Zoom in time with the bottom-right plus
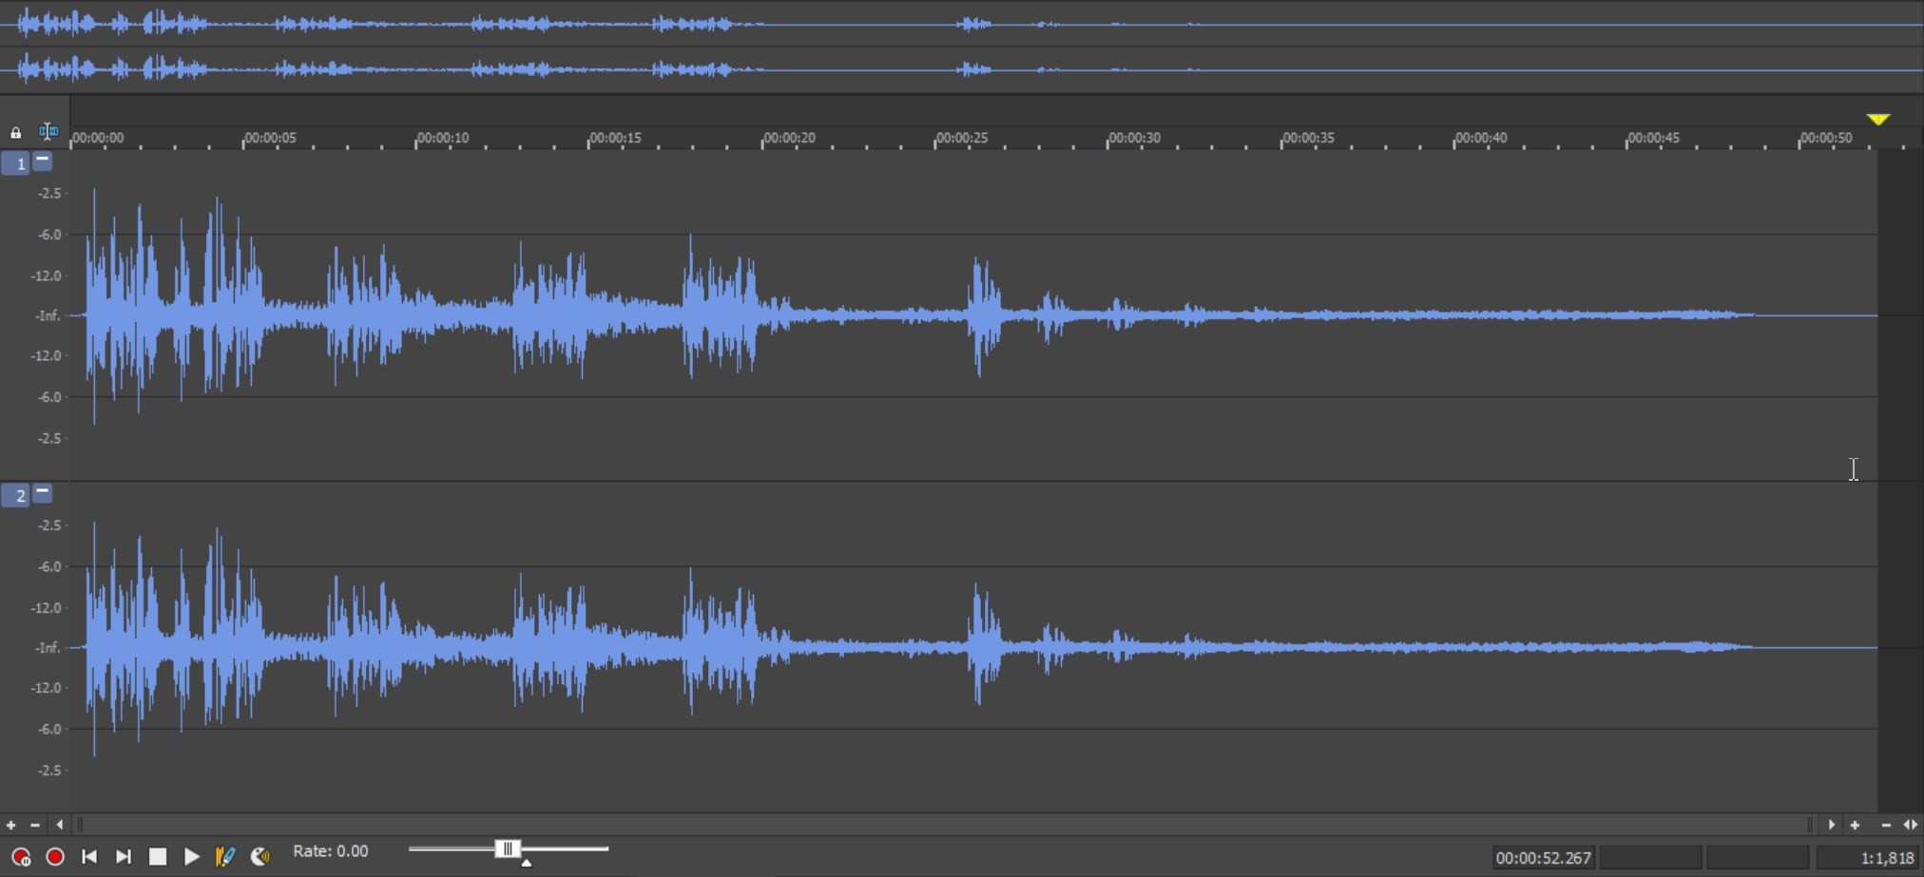 [x=1855, y=825]
